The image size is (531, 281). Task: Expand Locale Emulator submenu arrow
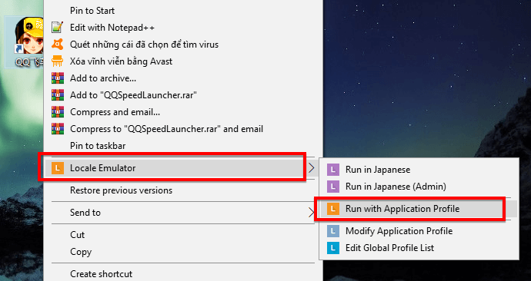point(312,168)
